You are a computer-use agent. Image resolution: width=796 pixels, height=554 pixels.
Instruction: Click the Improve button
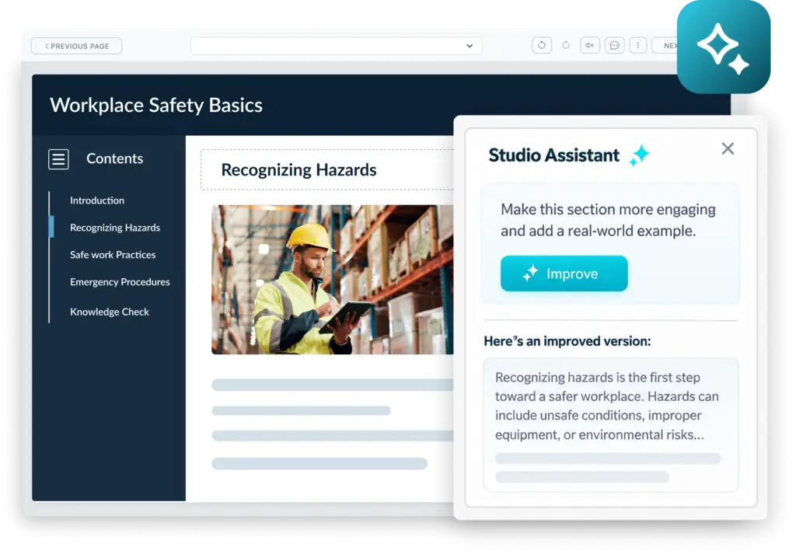[x=564, y=274]
